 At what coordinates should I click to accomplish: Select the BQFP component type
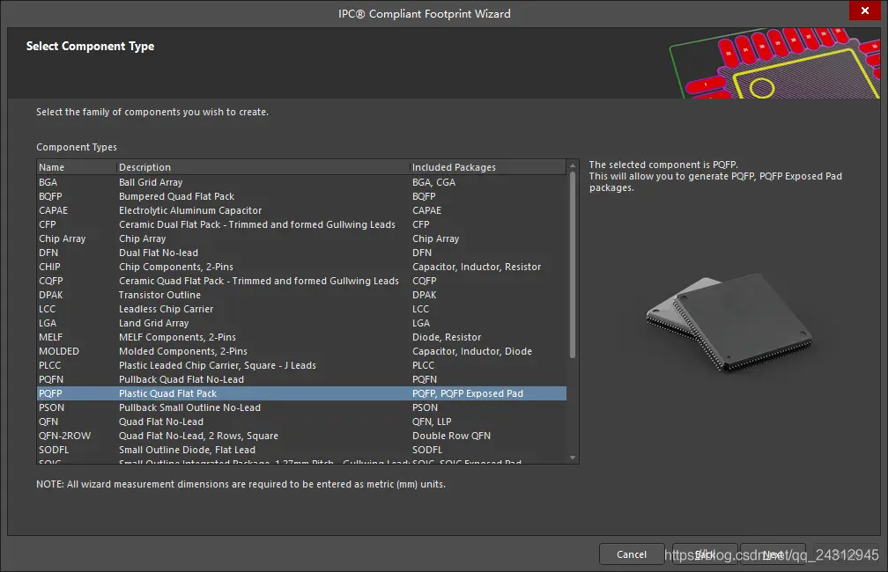tap(302, 196)
